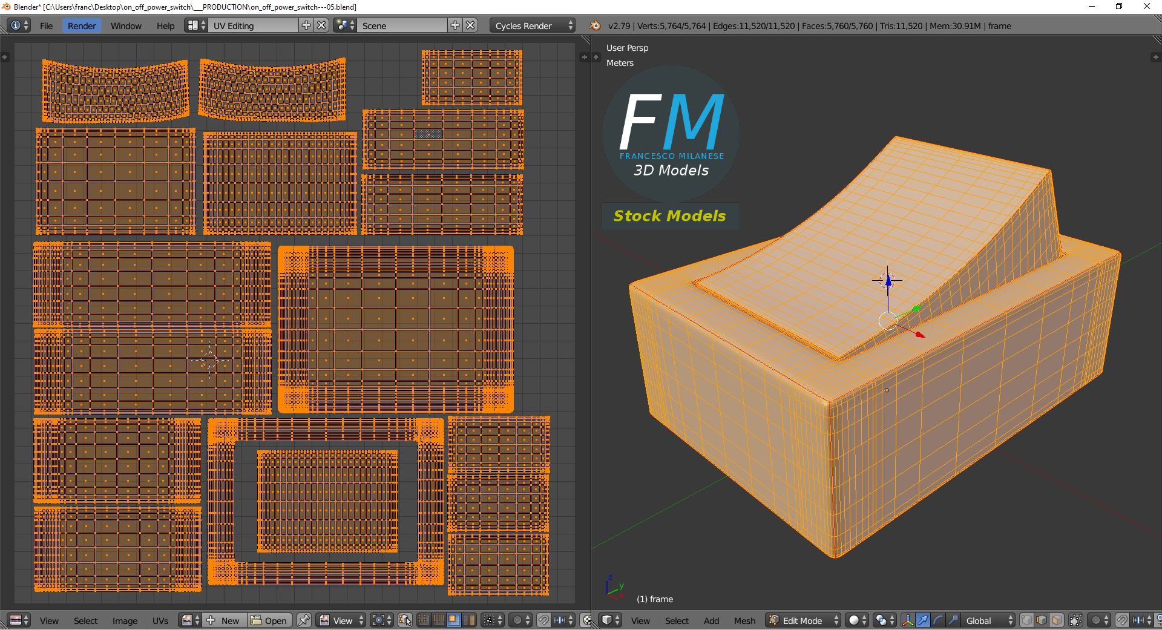Image resolution: width=1162 pixels, height=630 pixels.
Task: Expand the UV editor right region plus tab
Action: click(x=584, y=57)
